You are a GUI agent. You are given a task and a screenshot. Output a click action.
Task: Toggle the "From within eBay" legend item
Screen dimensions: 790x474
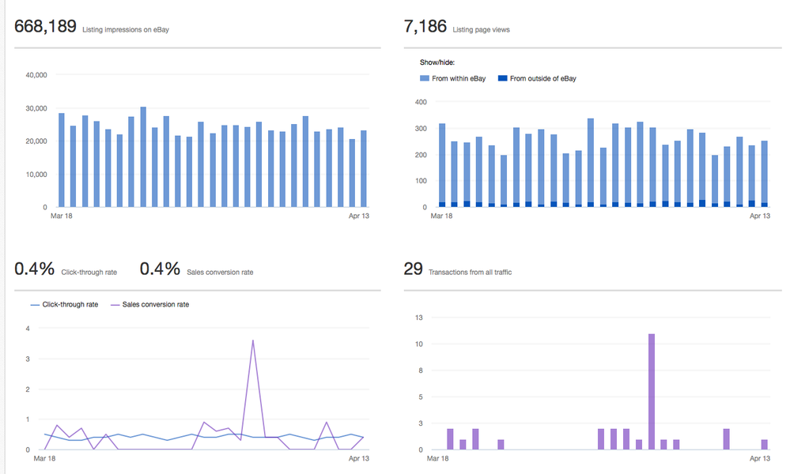point(458,78)
